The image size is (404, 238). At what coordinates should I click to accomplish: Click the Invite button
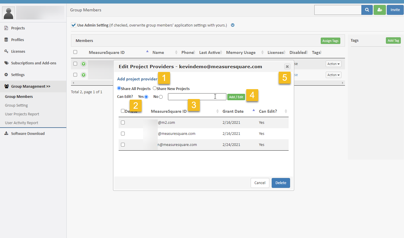click(x=395, y=10)
